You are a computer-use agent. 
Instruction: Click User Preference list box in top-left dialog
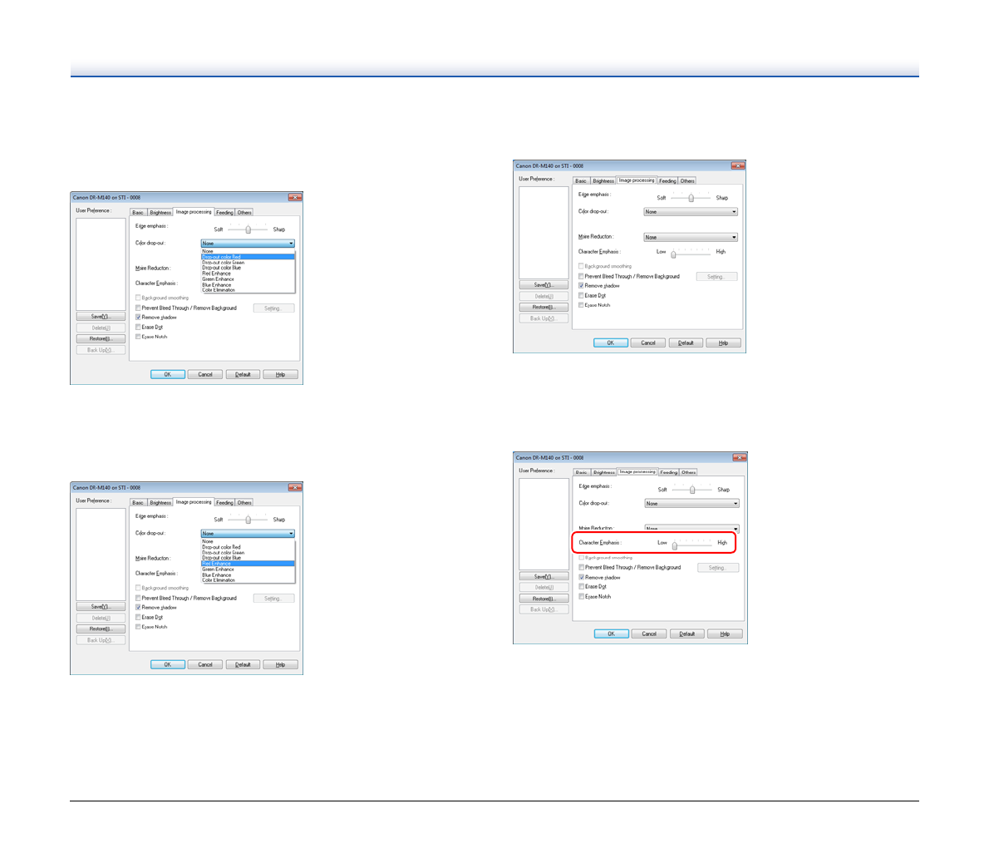pyautogui.click(x=101, y=264)
